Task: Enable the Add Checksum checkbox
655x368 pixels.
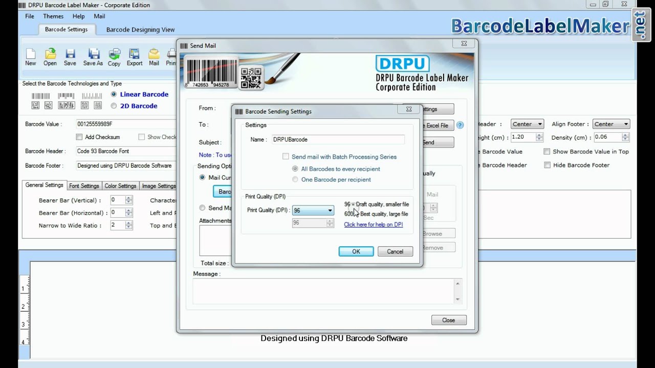Action: (79, 137)
